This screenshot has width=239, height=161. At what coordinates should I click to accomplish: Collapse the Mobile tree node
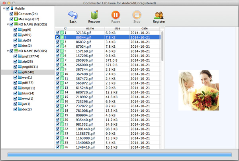click(4, 8)
